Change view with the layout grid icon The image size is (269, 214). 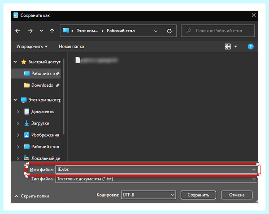click(228, 46)
